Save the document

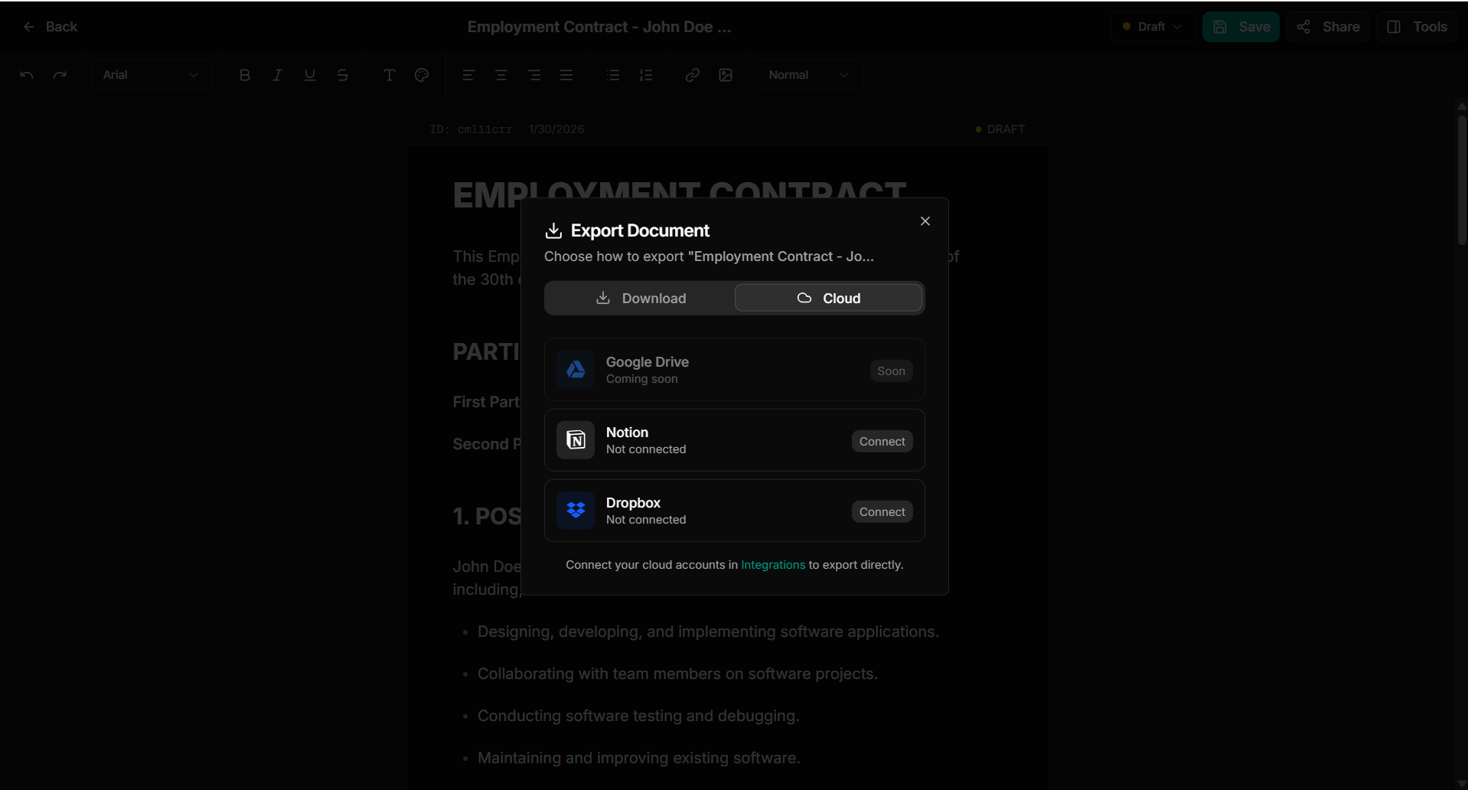pyautogui.click(x=1241, y=27)
